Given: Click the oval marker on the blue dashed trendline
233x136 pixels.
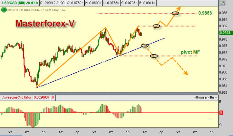Looking at the screenshot, I should point(145,45).
